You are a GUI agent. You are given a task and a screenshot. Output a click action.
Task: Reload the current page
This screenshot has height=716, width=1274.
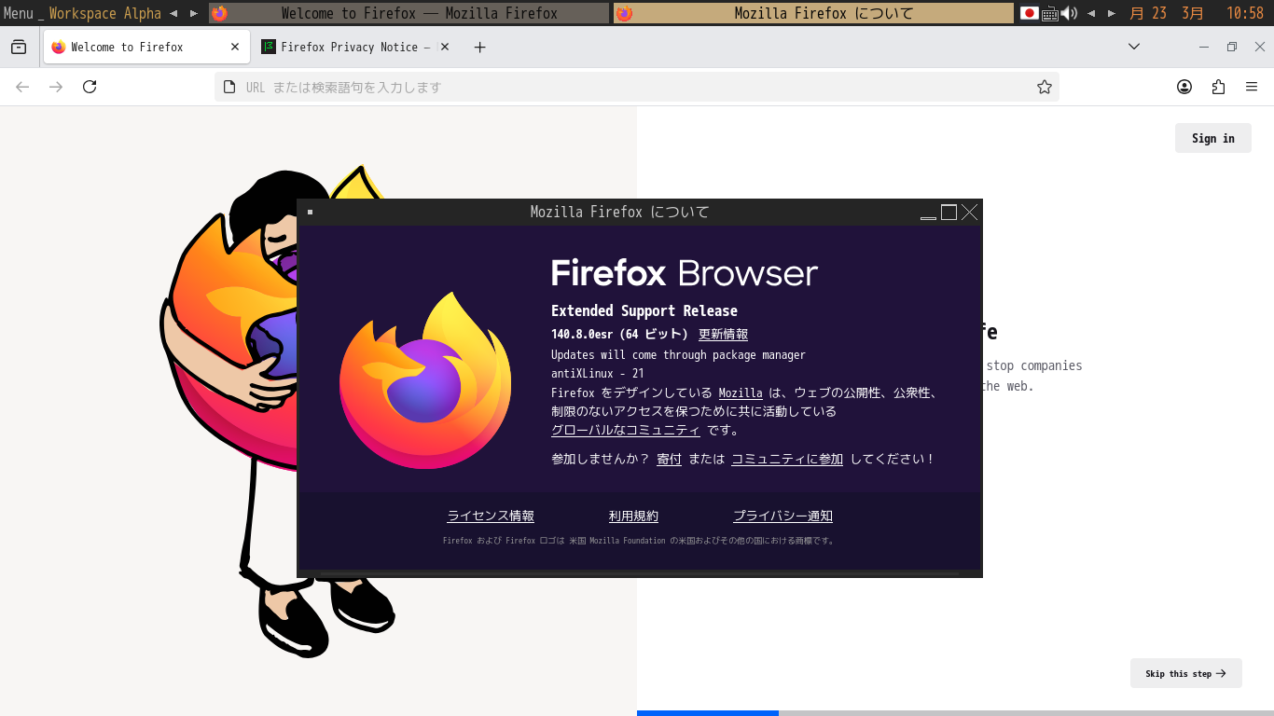(90, 87)
